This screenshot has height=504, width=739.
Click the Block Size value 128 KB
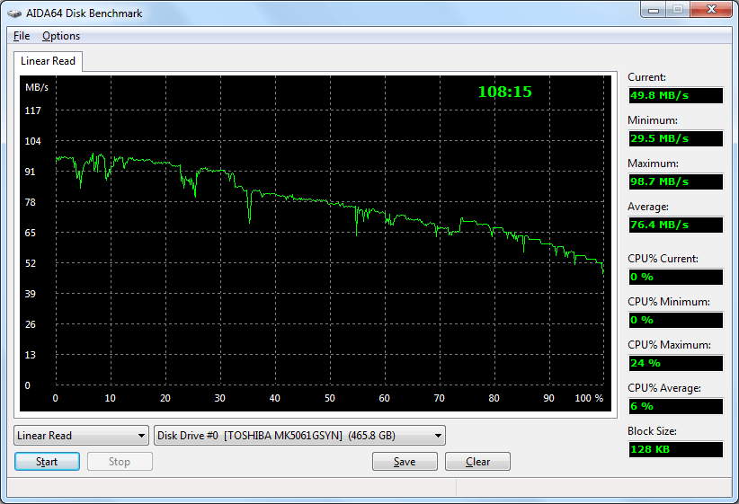676,449
